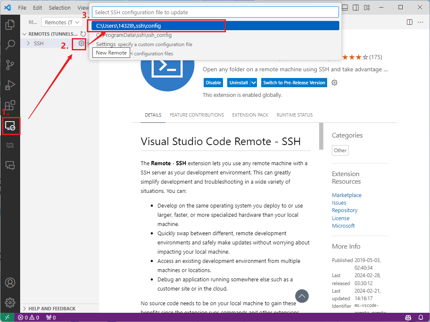
Task: Open the editor More Actions ellipsis
Action: pos(420,22)
